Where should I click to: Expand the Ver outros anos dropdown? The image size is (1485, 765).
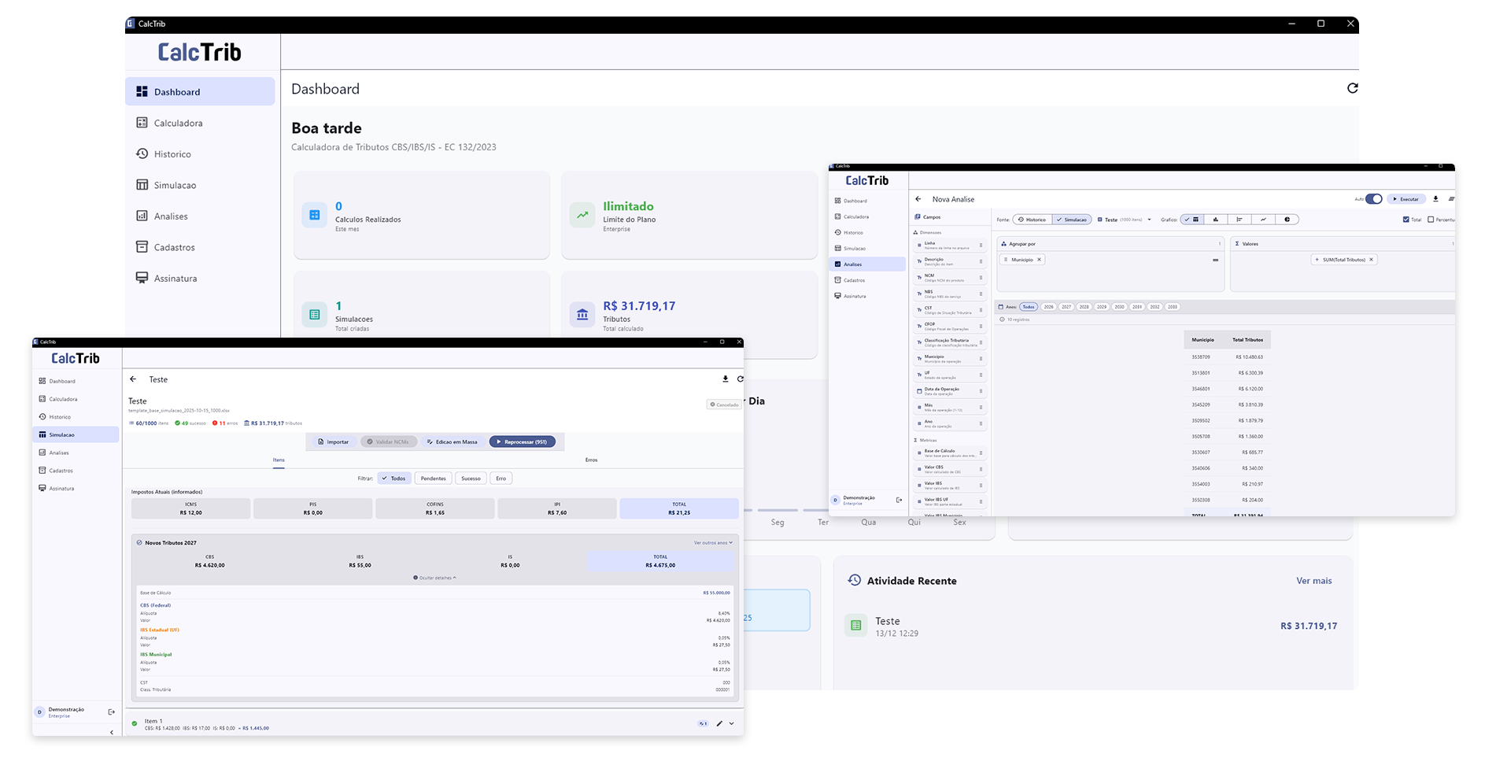713,543
